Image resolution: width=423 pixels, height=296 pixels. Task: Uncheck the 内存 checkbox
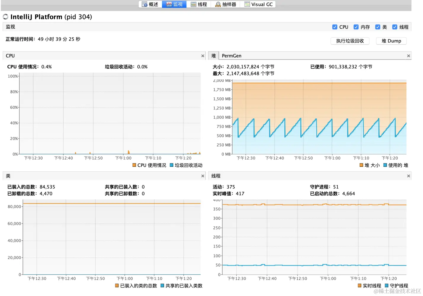click(356, 27)
